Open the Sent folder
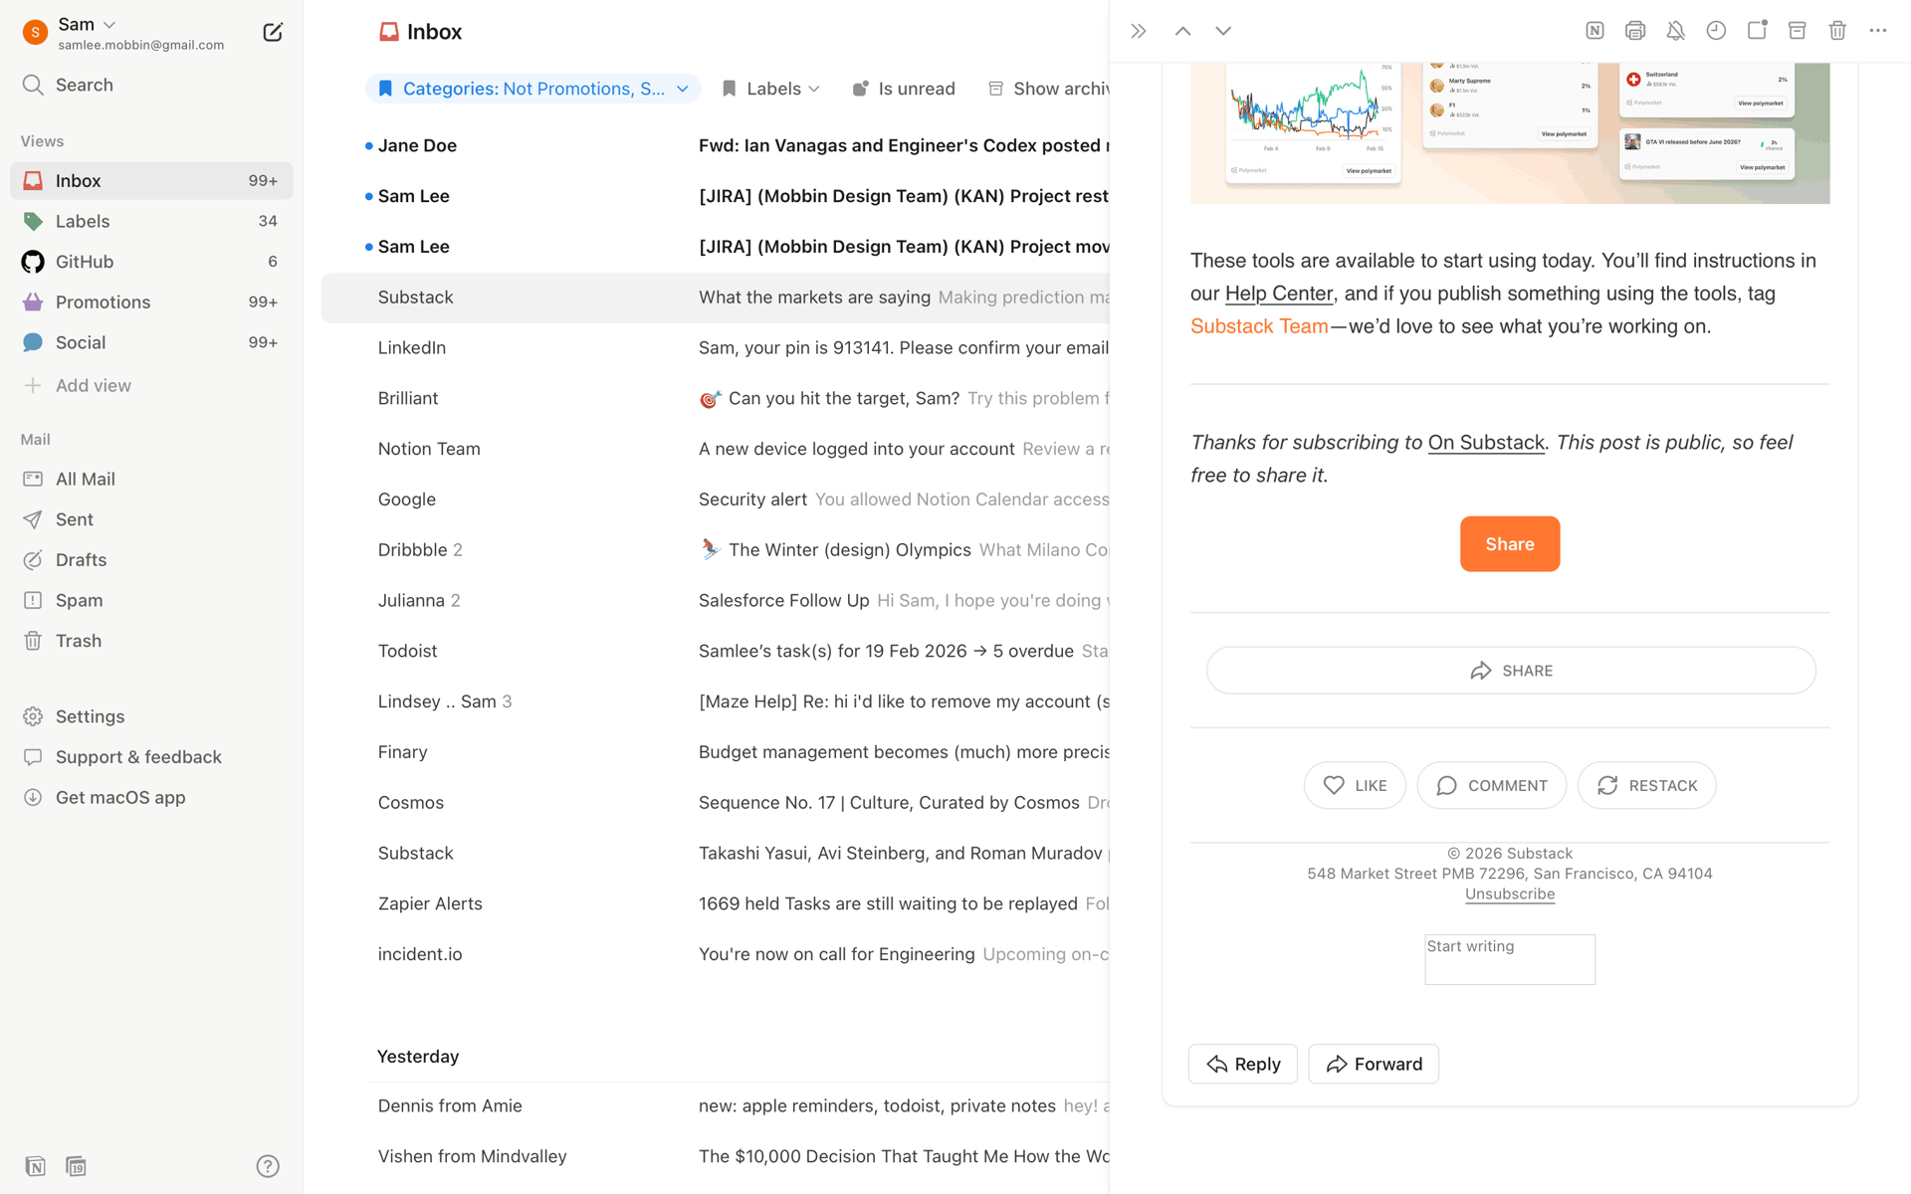1911x1194 pixels. click(151, 519)
